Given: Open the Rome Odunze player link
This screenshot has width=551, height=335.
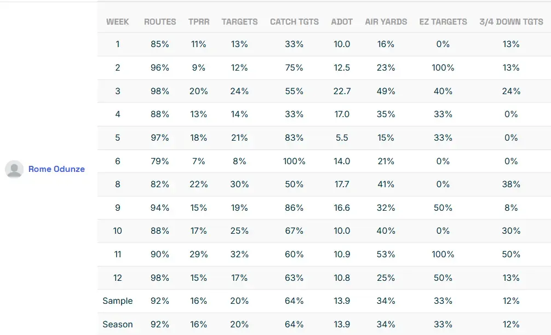Looking at the screenshot, I should click(56, 169).
